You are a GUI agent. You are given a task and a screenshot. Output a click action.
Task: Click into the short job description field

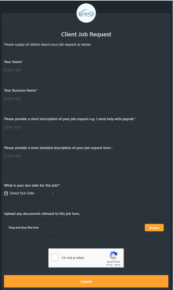(x=86, y=127)
